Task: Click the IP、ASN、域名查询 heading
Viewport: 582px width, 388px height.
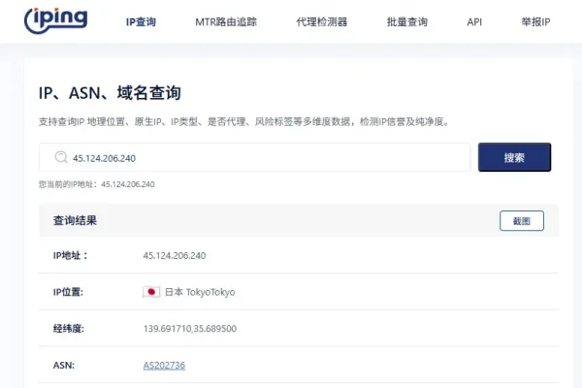Action: (x=110, y=93)
